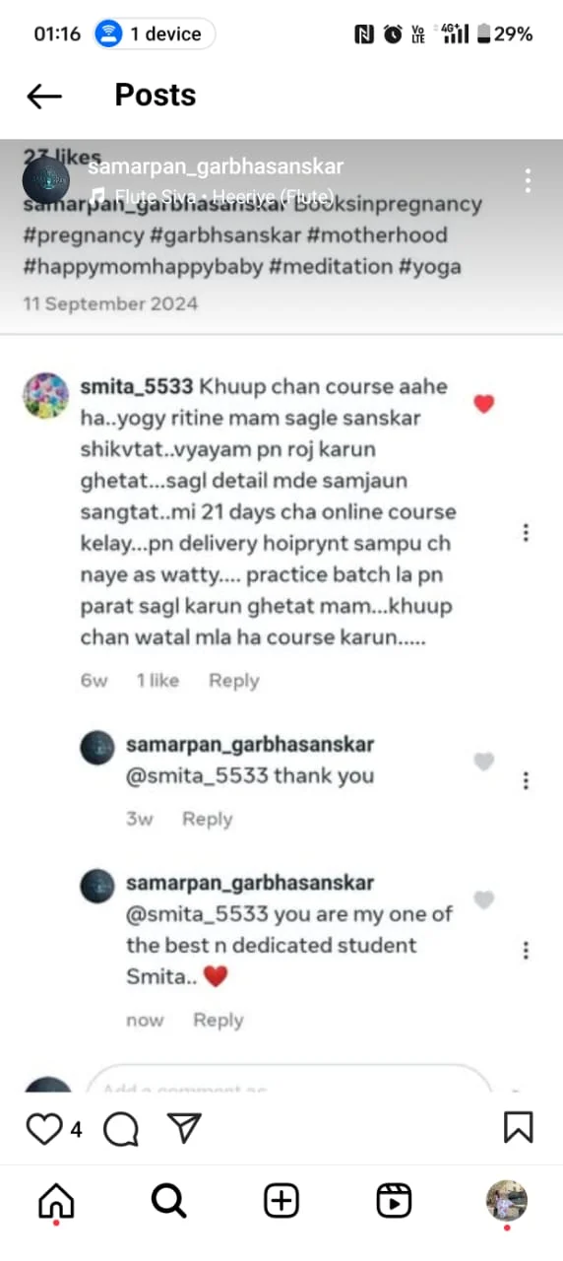563x1261 pixels.
Task: Open the Home tab icon
Action: coord(56,1201)
